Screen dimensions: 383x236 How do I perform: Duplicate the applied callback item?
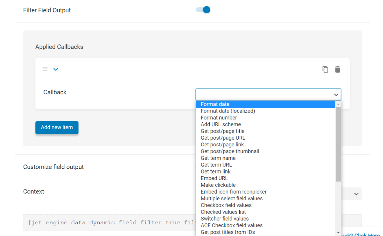tap(325, 69)
